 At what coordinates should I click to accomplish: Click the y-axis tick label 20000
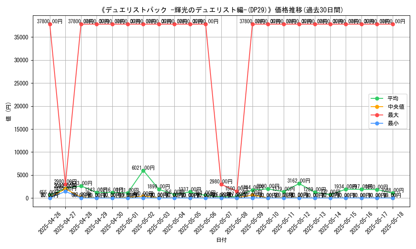[22, 106]
